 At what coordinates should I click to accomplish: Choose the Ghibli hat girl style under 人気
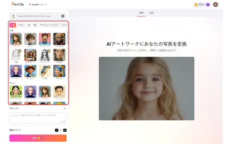point(16,39)
